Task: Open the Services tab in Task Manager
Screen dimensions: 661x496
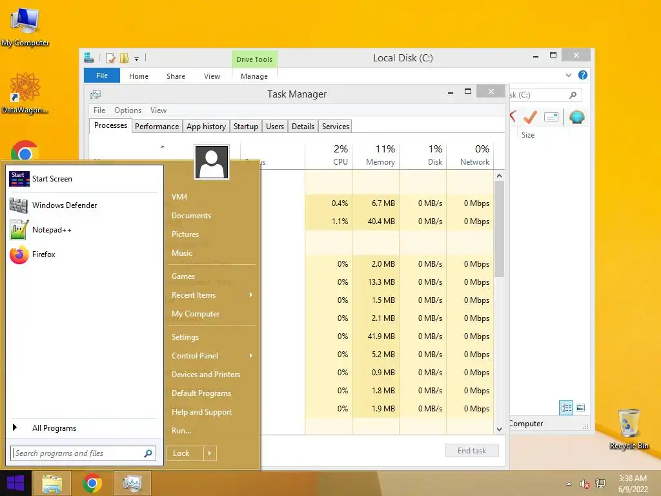Action: (336, 127)
